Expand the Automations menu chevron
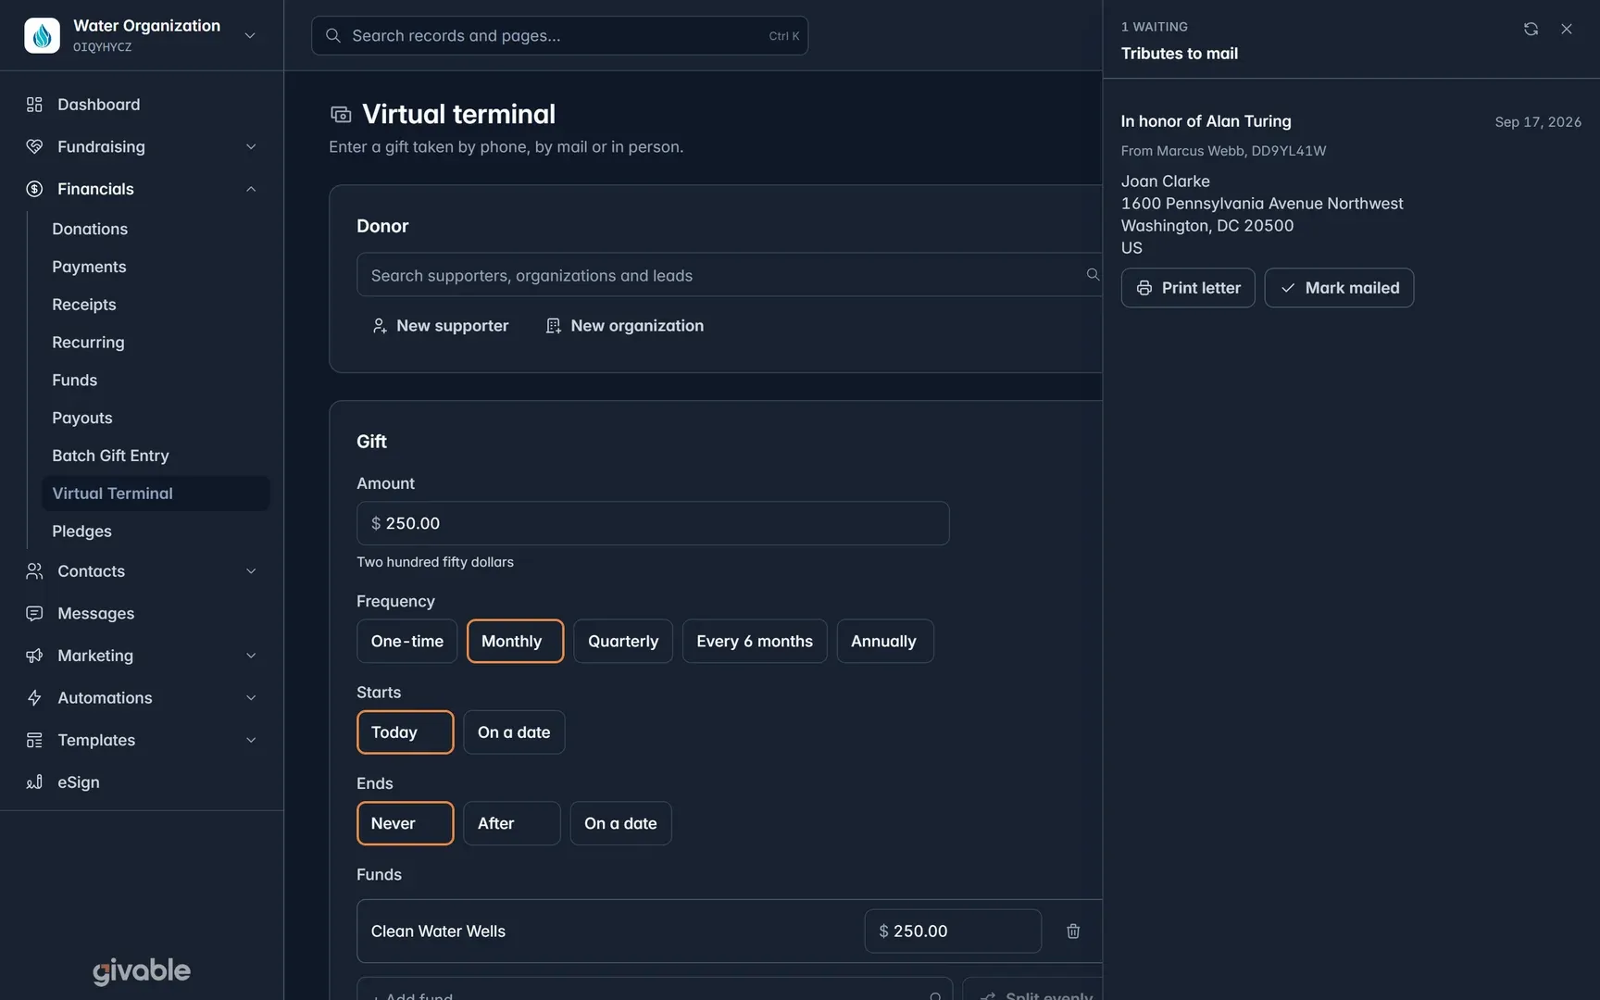 (251, 697)
